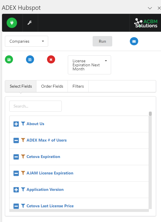Click Cetova Last License Price link

pos(50,206)
